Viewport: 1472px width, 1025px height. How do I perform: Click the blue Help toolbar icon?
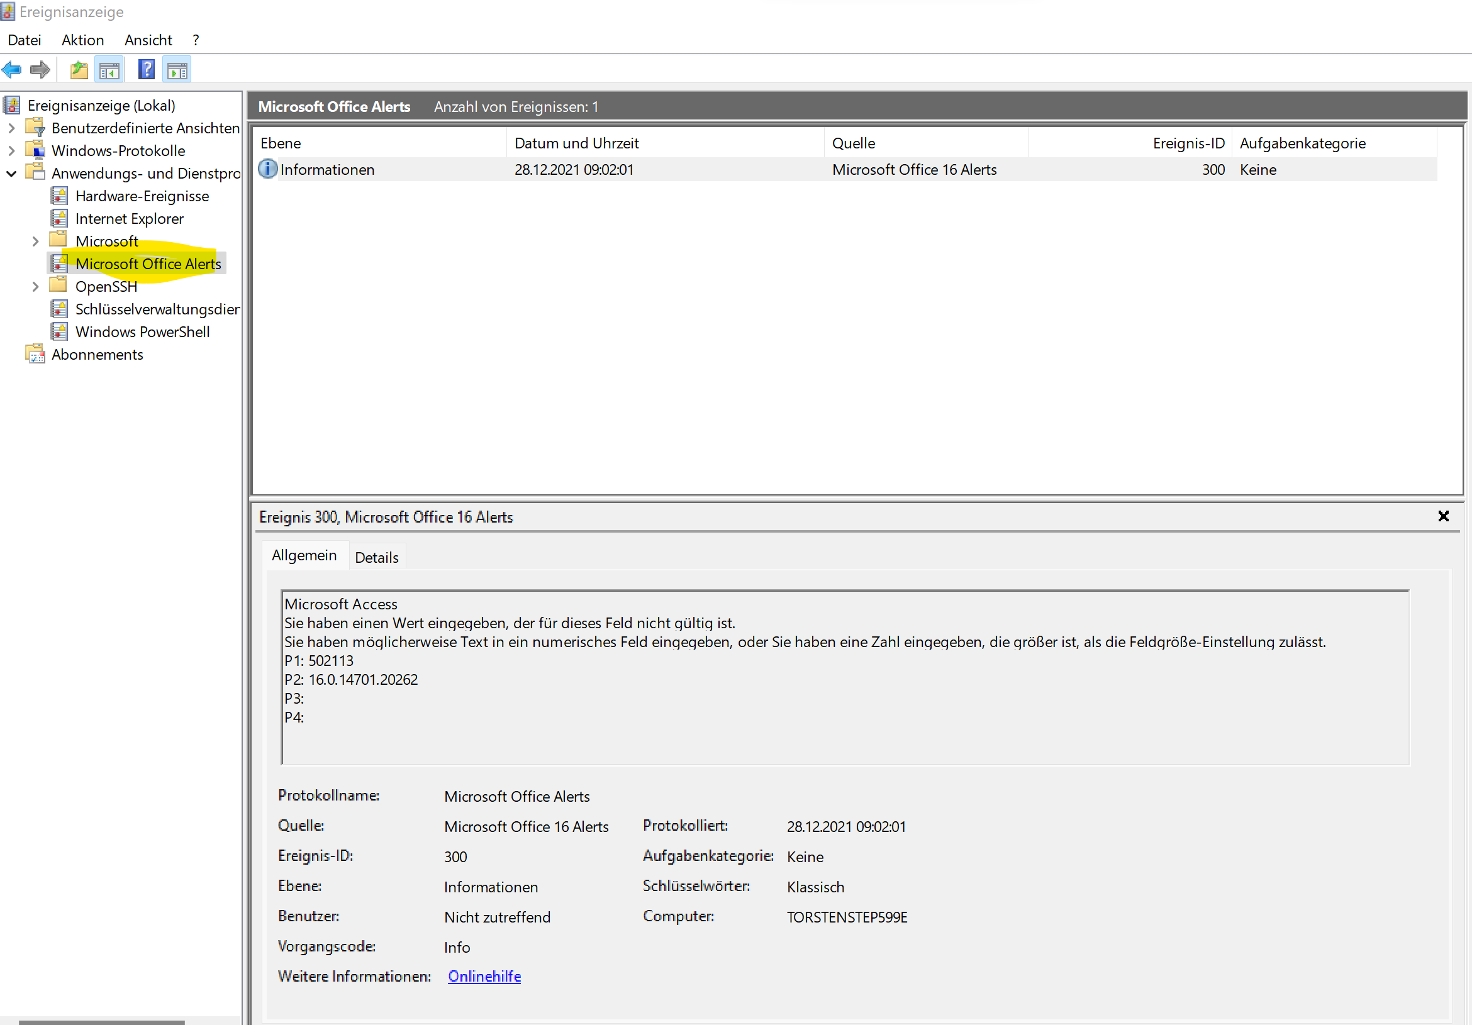click(x=147, y=69)
